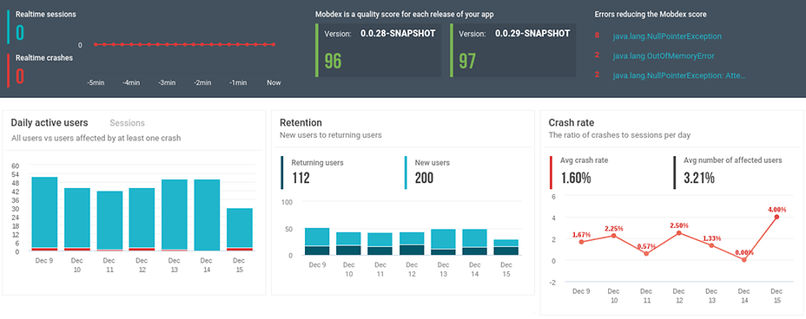Click the New users count 200
The width and height of the screenshot is (806, 319).
(x=424, y=178)
